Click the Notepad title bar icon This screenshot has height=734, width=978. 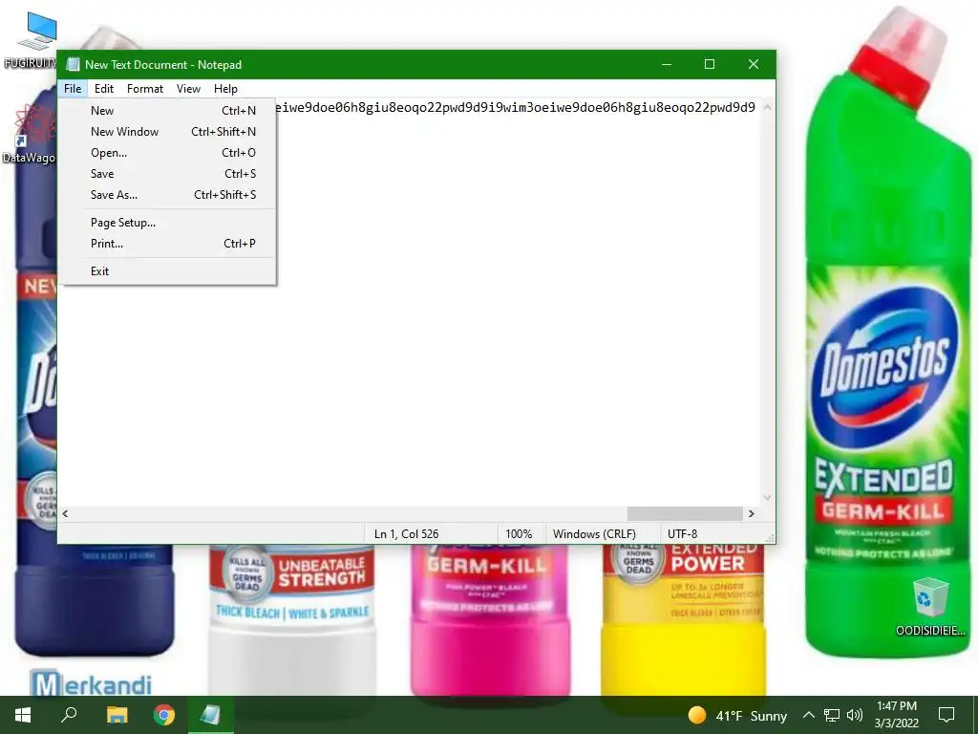[x=73, y=64]
